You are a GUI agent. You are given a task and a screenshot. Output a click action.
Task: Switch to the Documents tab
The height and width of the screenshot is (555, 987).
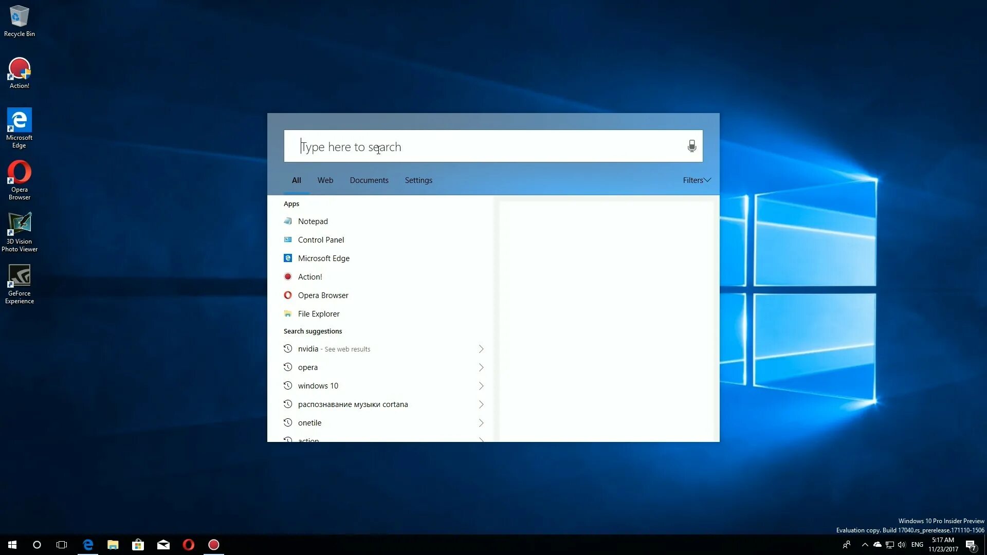[369, 180]
